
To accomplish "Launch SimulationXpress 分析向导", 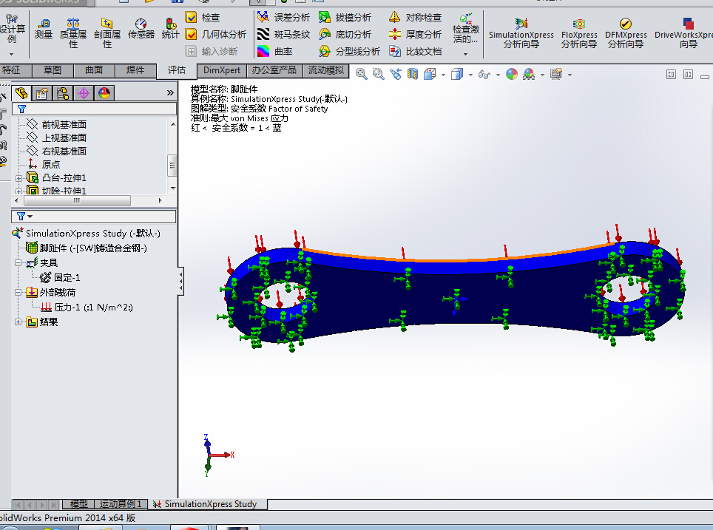I will coord(521,33).
